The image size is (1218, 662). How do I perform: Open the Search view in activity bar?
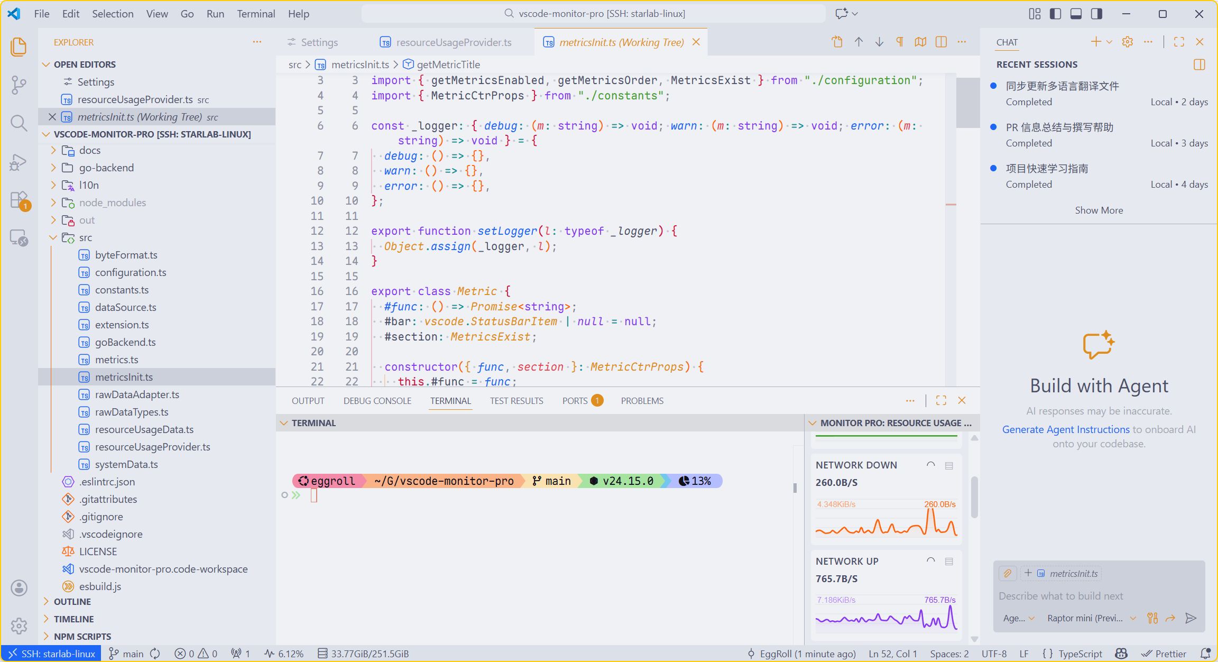pyautogui.click(x=19, y=123)
